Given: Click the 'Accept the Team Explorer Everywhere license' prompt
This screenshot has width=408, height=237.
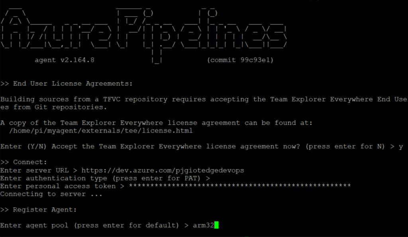Looking at the screenshot, I should tap(192, 147).
